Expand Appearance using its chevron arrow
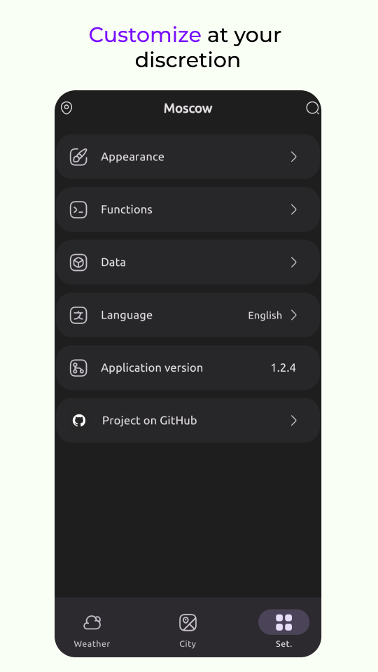This screenshot has width=378, height=672. 294,157
